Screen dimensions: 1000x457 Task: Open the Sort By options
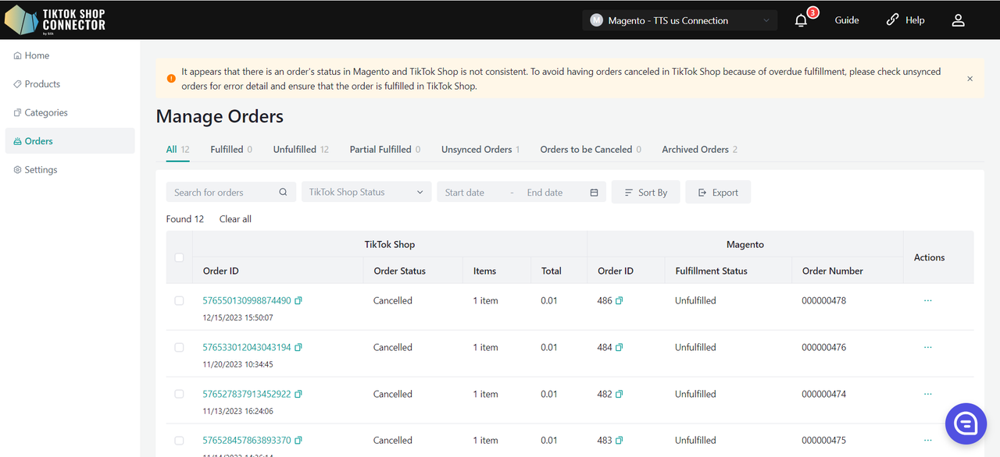(645, 193)
